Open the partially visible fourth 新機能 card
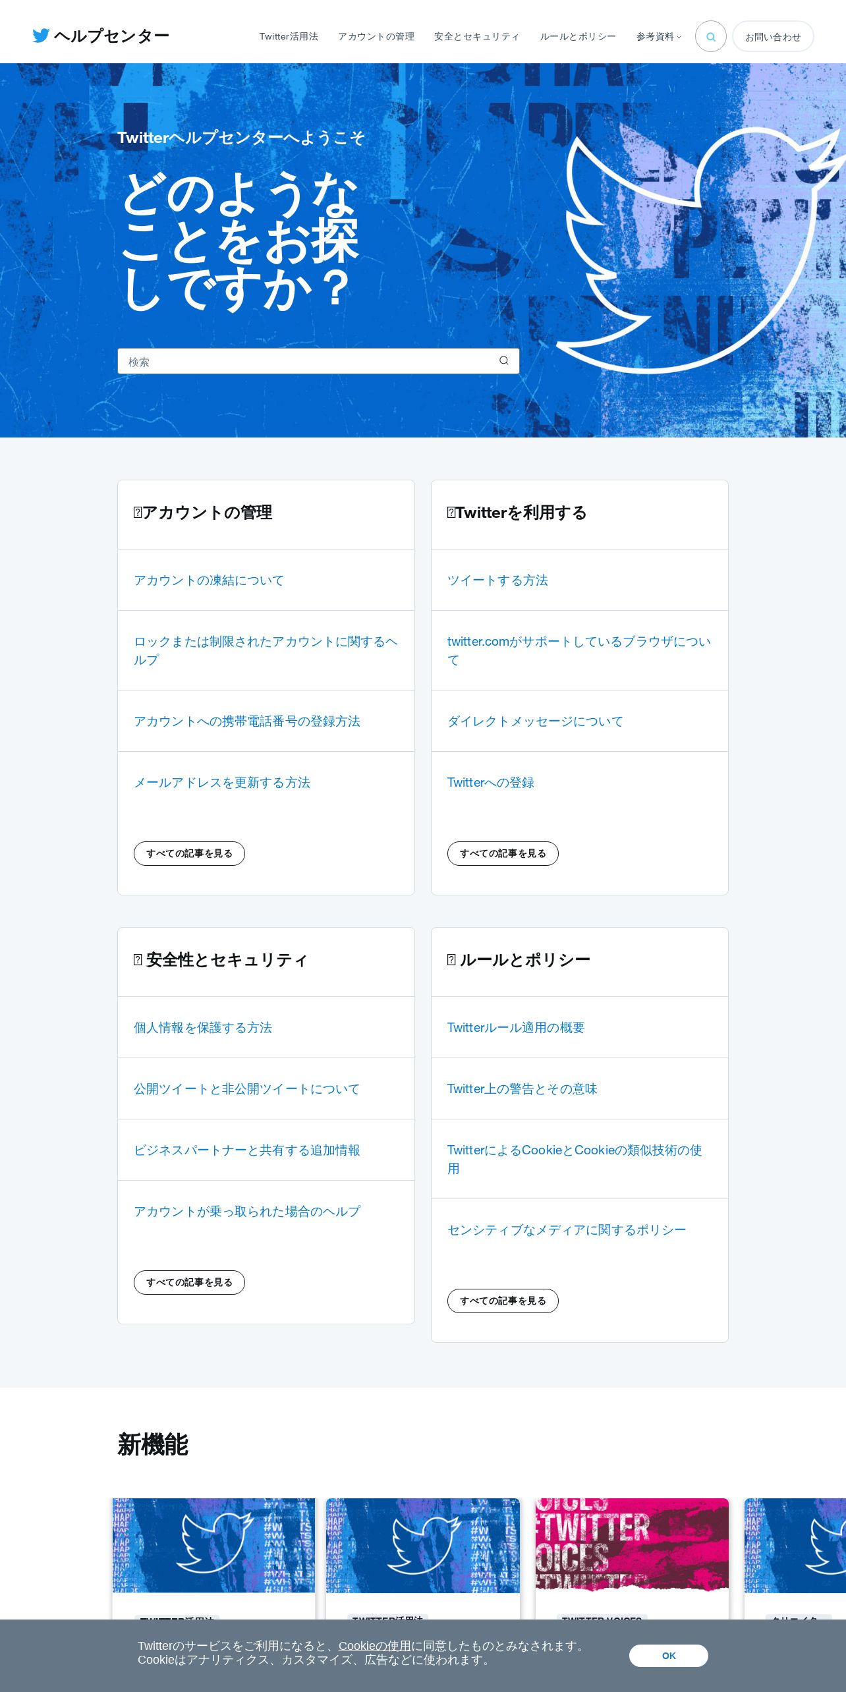846x1692 pixels. click(795, 1545)
